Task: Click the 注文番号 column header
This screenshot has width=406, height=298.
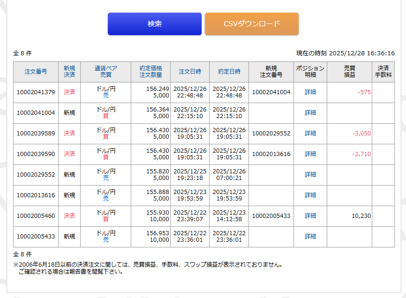Action: click(x=36, y=72)
